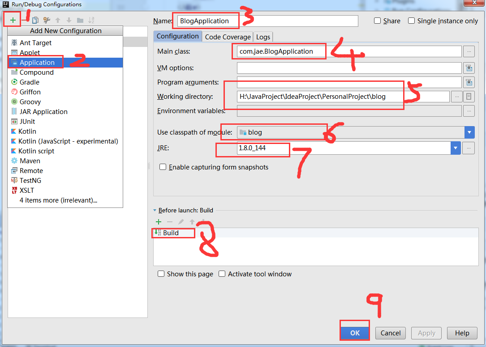Toggle Show this page checkbox

pos(161,274)
